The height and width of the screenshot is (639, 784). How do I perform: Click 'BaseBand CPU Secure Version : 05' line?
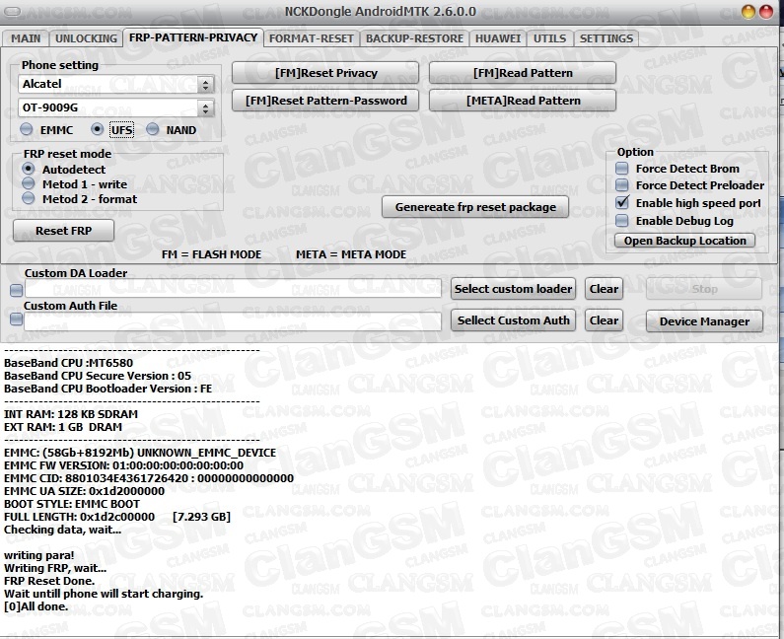click(98, 376)
